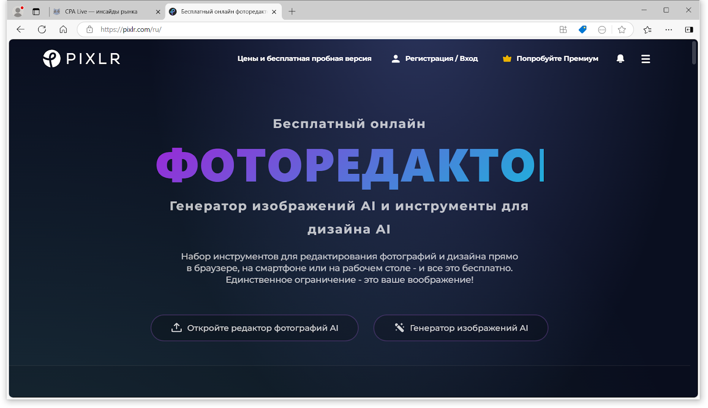Close the CPA Live tab

tap(158, 12)
